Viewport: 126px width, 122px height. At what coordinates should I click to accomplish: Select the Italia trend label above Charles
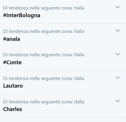coord(44,102)
